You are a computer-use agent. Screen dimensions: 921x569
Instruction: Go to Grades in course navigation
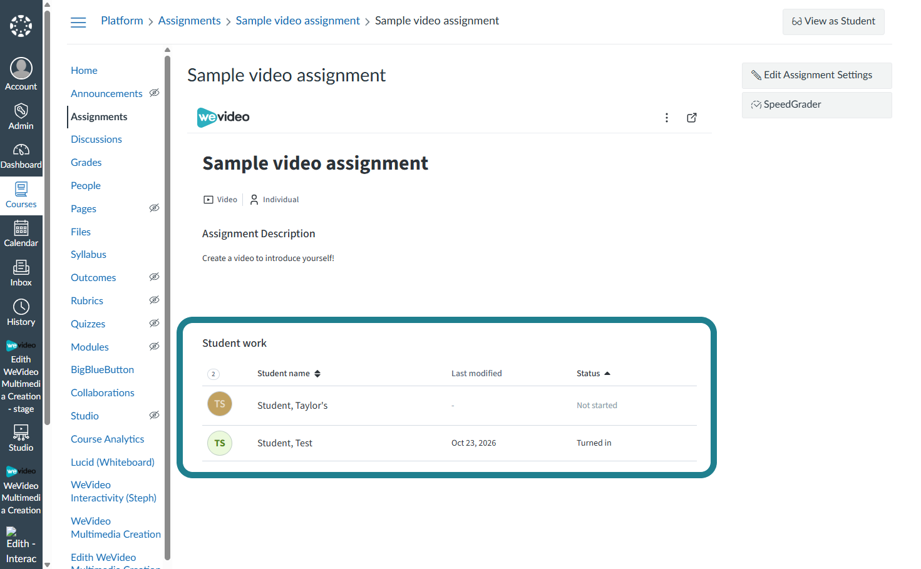(x=86, y=163)
